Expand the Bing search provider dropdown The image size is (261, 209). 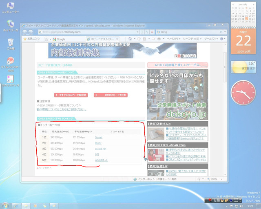pos(225,32)
